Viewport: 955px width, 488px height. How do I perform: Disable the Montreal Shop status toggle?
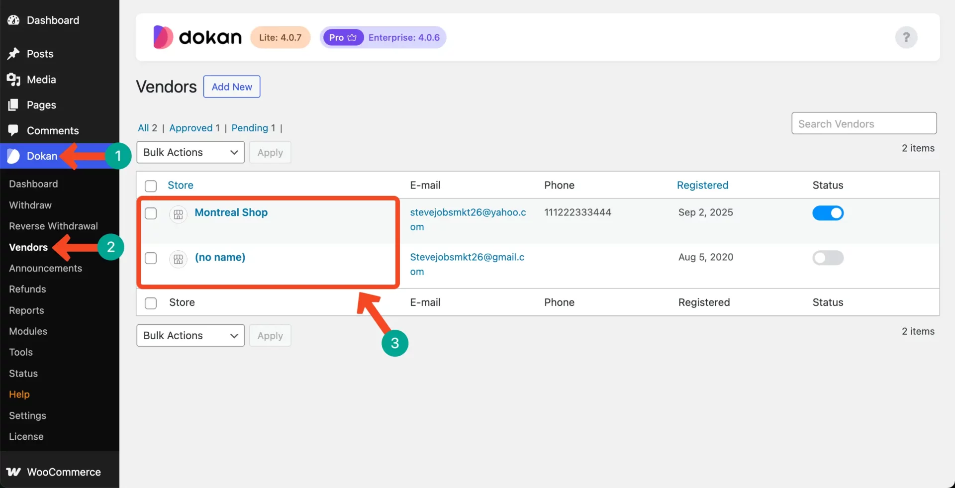click(828, 213)
